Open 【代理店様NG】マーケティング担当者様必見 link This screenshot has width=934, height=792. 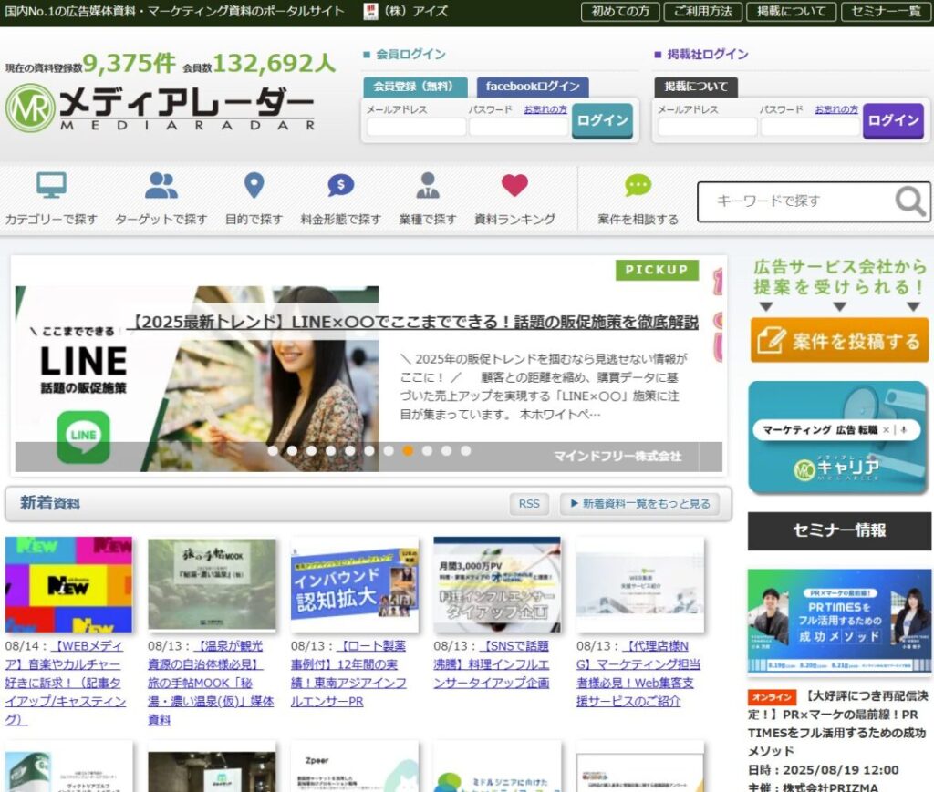tap(638, 674)
